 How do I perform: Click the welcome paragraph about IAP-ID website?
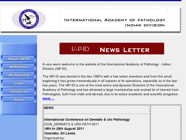coord(107,67)
